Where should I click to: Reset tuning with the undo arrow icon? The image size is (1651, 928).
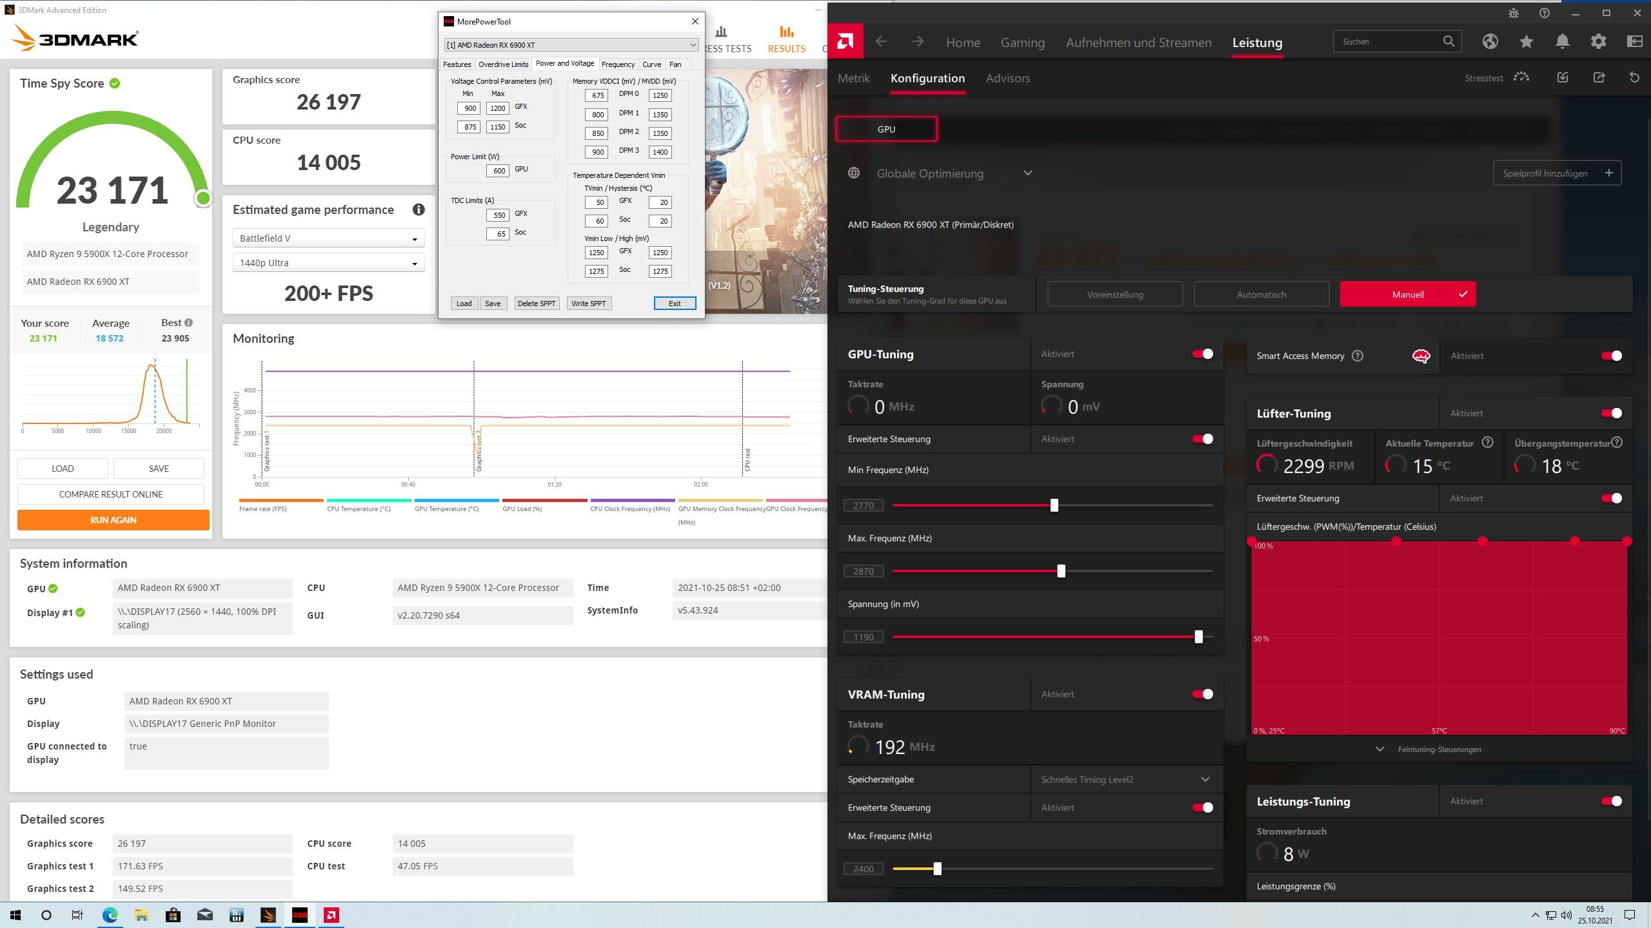pyautogui.click(x=1634, y=77)
